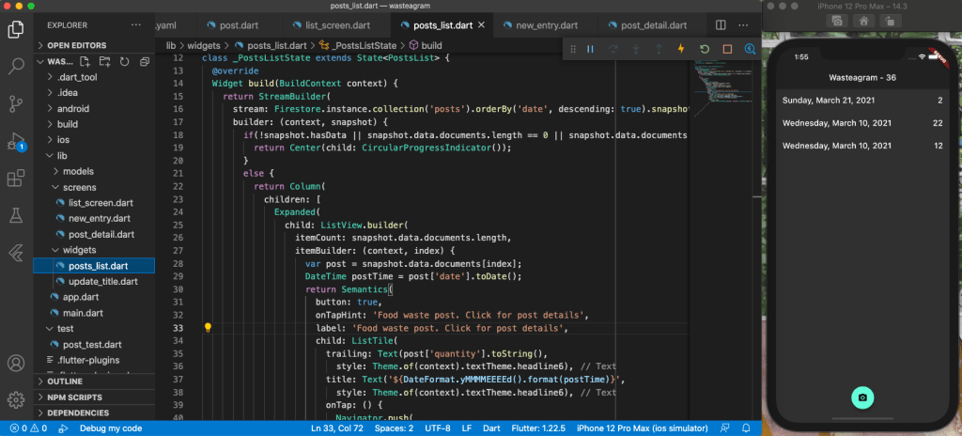The height and width of the screenshot is (436, 962).
Task: Switch to the list_screen.dart tab
Action: [336, 25]
